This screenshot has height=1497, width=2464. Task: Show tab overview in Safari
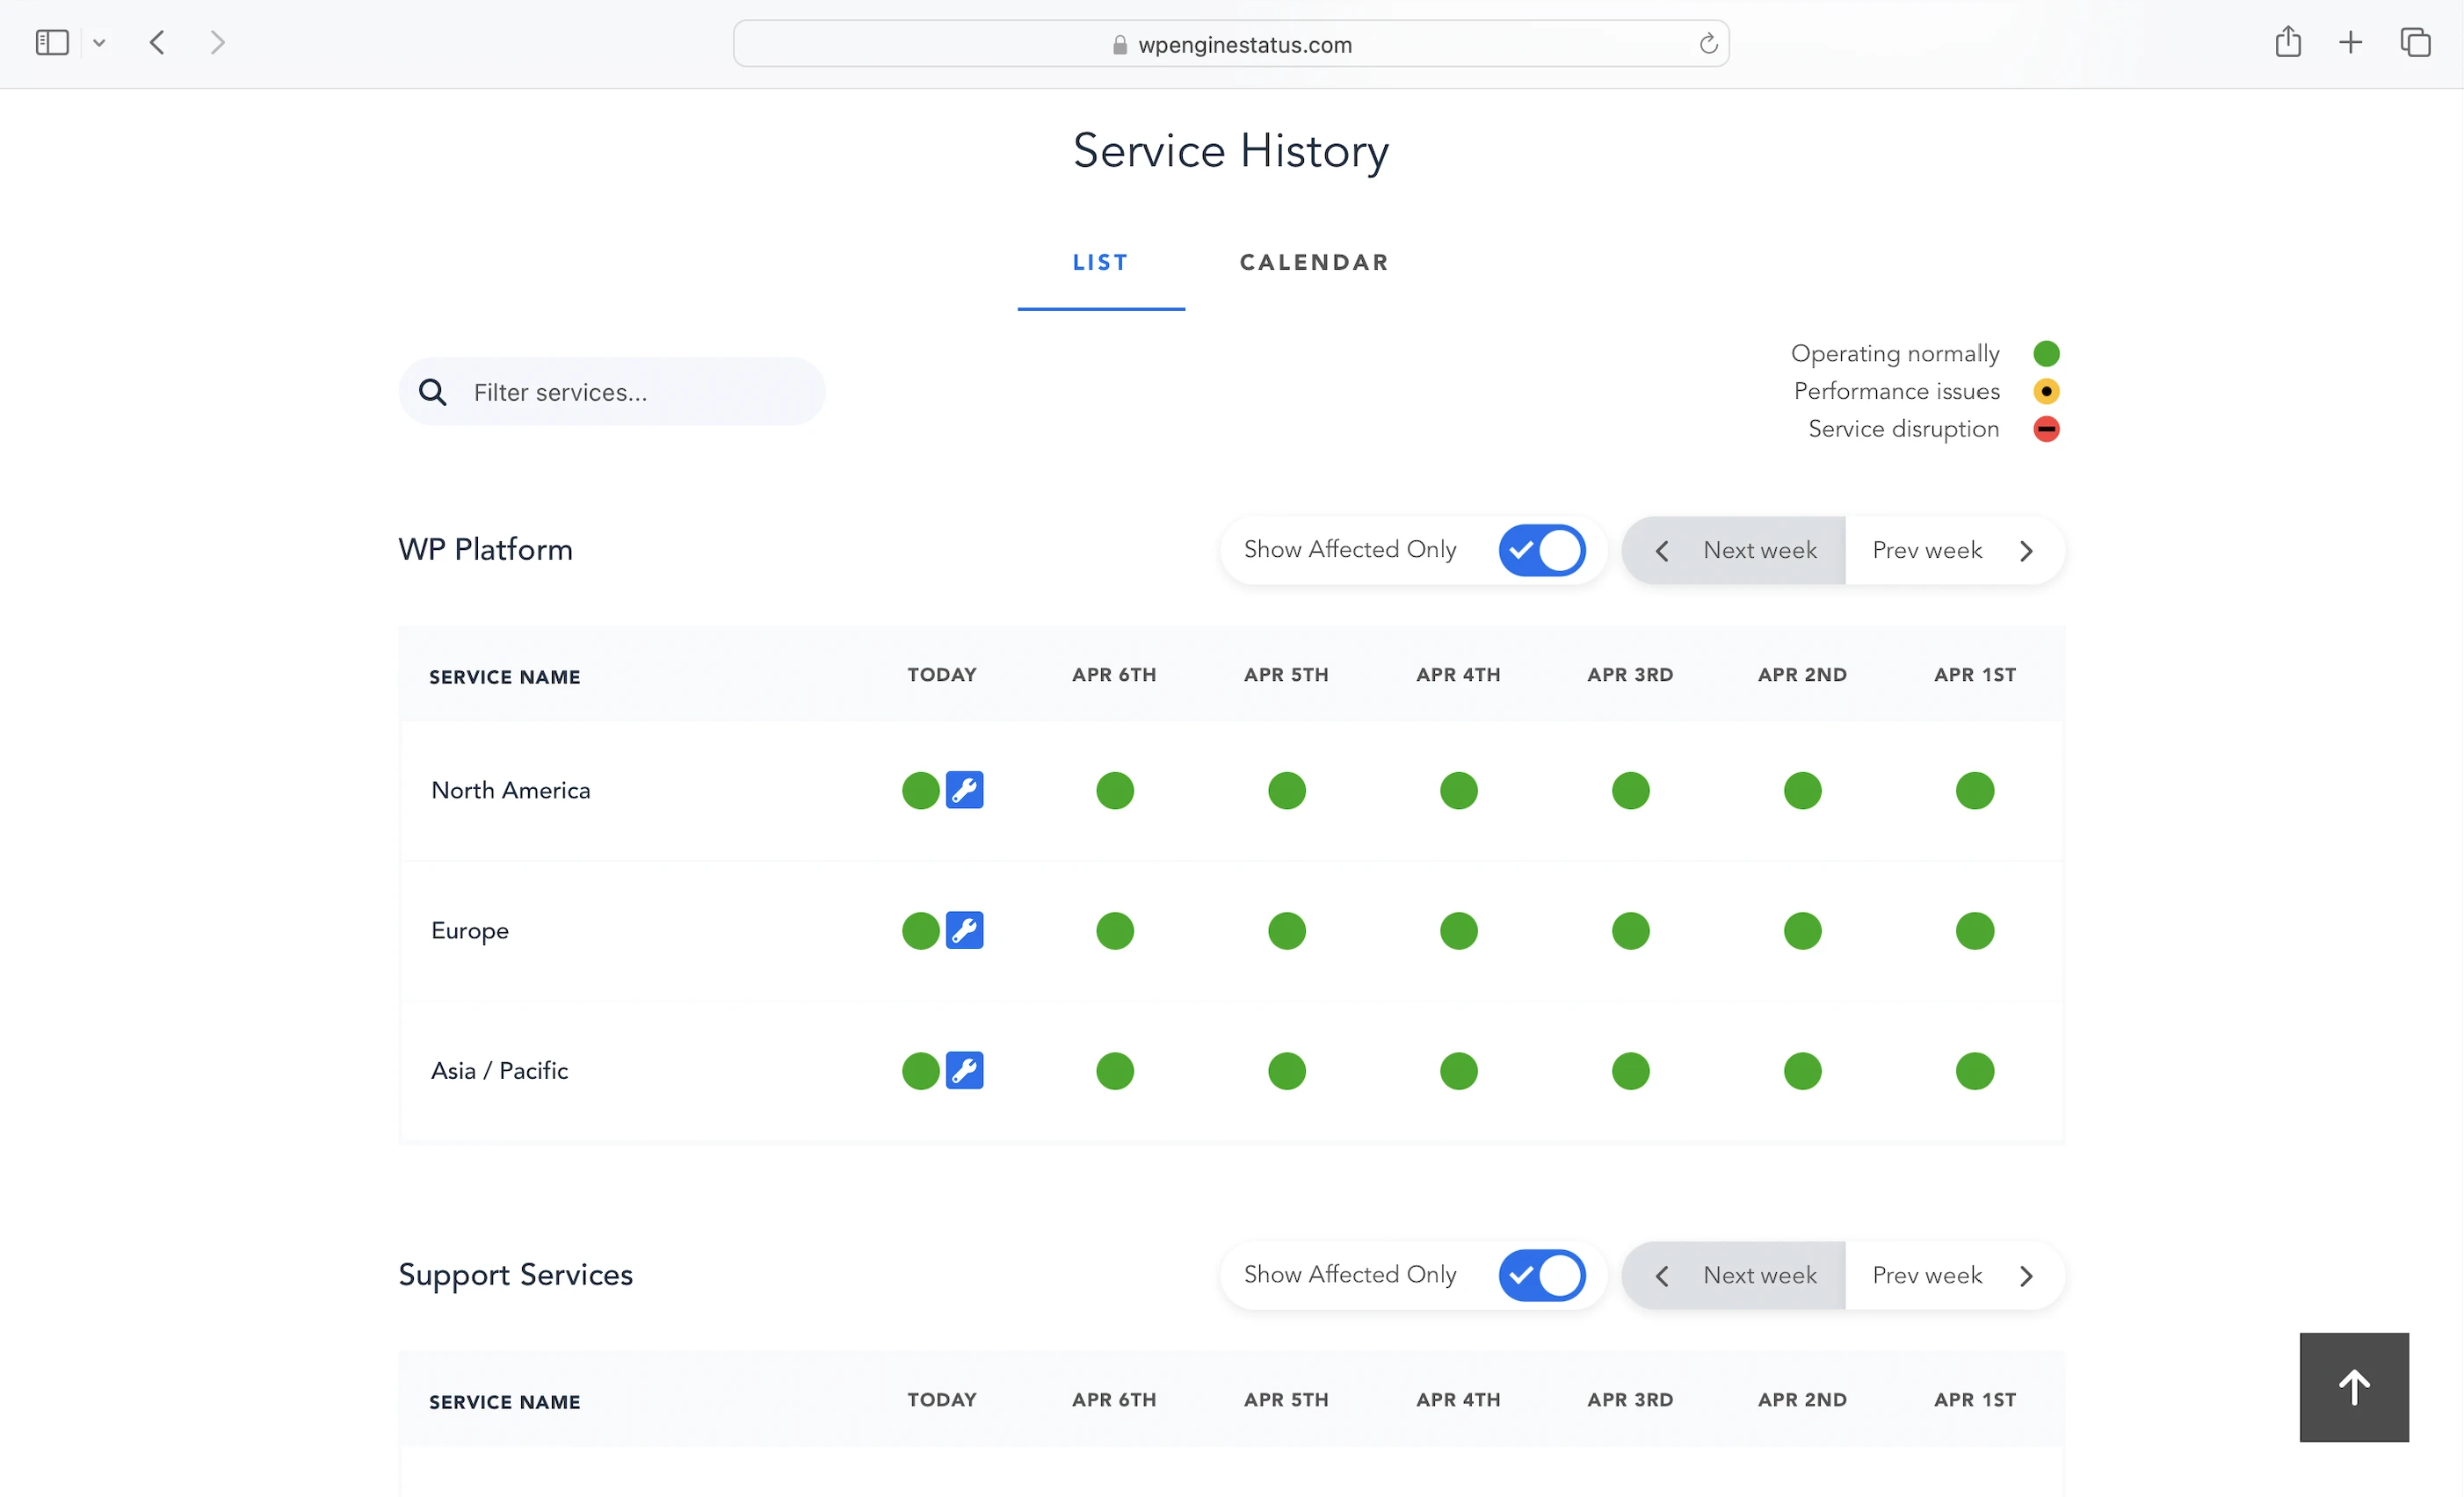(2414, 43)
